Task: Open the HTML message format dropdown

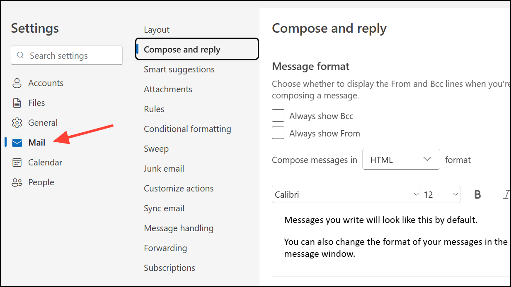Action: click(x=401, y=160)
